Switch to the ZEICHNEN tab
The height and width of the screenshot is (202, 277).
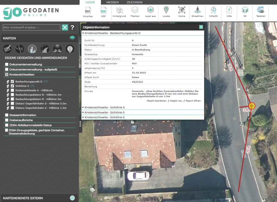(134, 2)
